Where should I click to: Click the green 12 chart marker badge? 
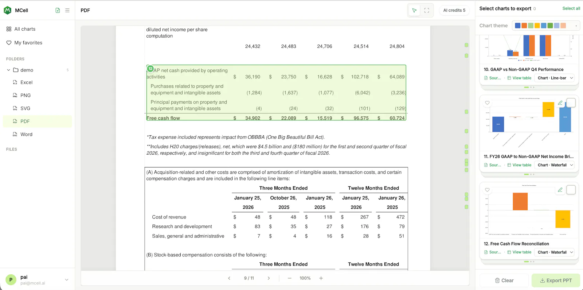[150, 69]
